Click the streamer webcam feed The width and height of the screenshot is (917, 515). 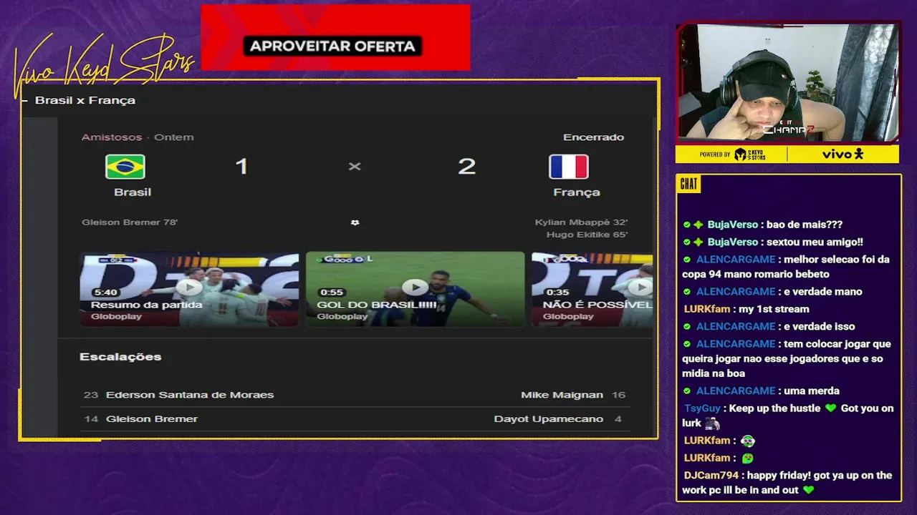787,82
